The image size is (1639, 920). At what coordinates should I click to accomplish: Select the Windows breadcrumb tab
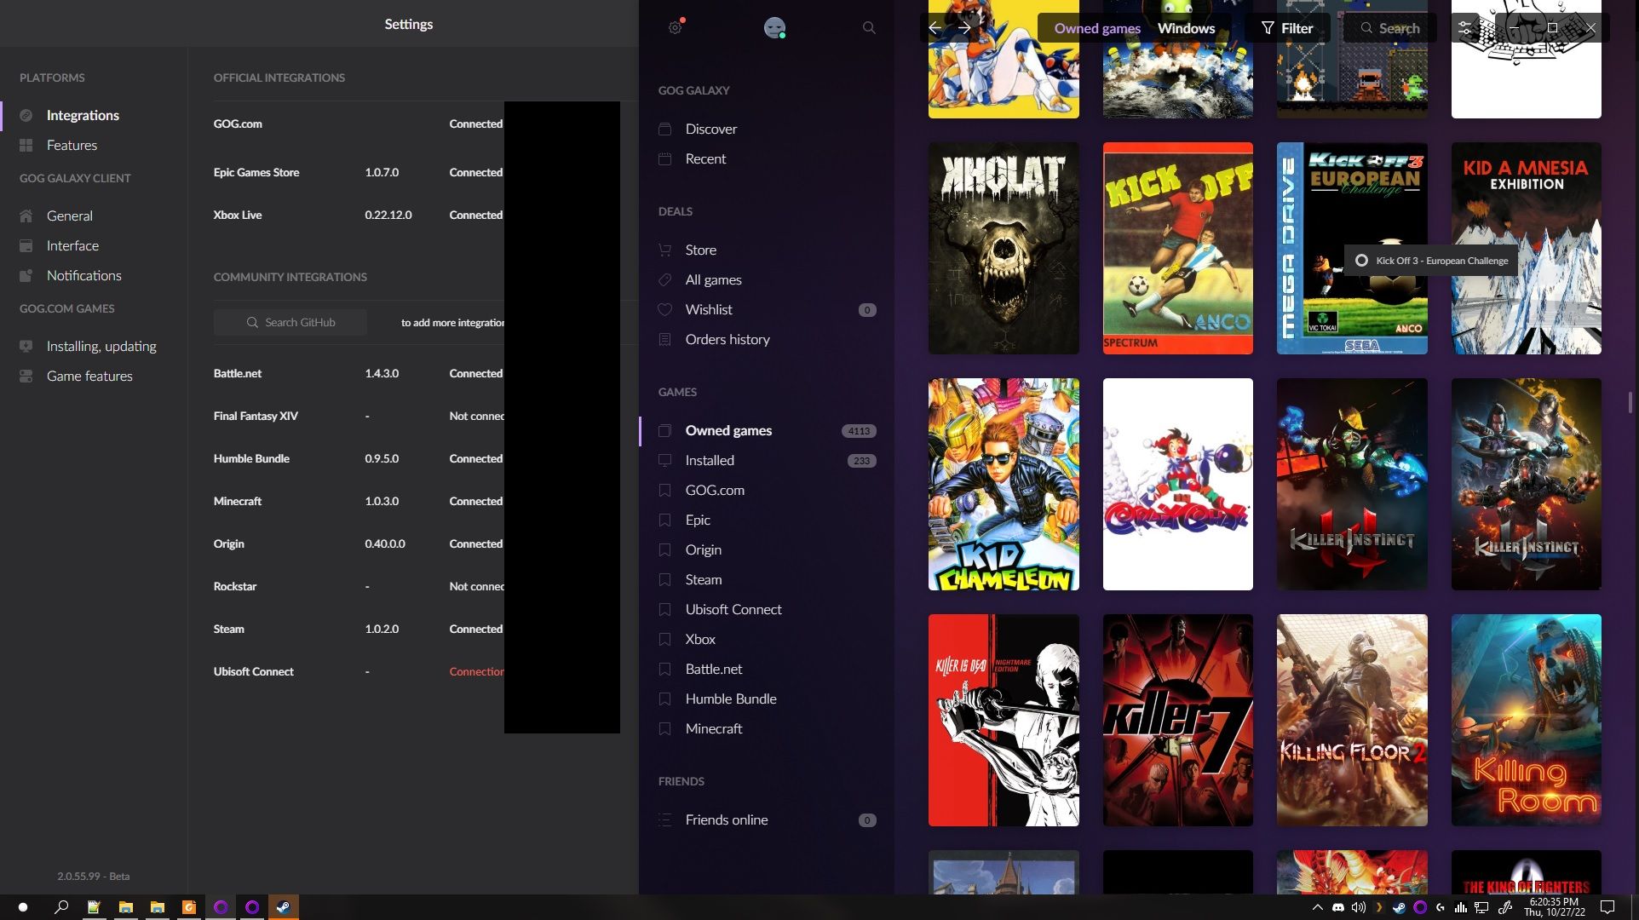1186,28
